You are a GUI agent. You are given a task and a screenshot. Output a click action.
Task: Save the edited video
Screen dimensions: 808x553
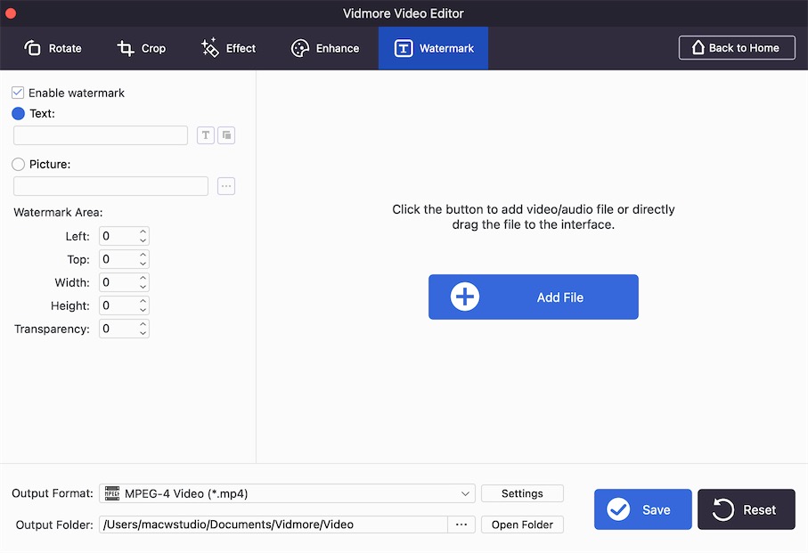(642, 509)
